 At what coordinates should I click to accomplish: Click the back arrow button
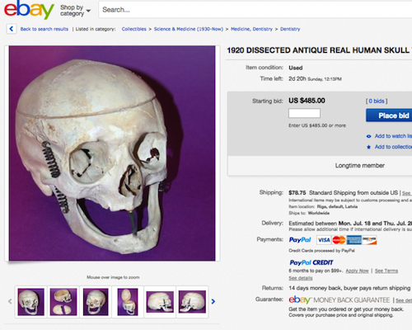tap(12, 29)
